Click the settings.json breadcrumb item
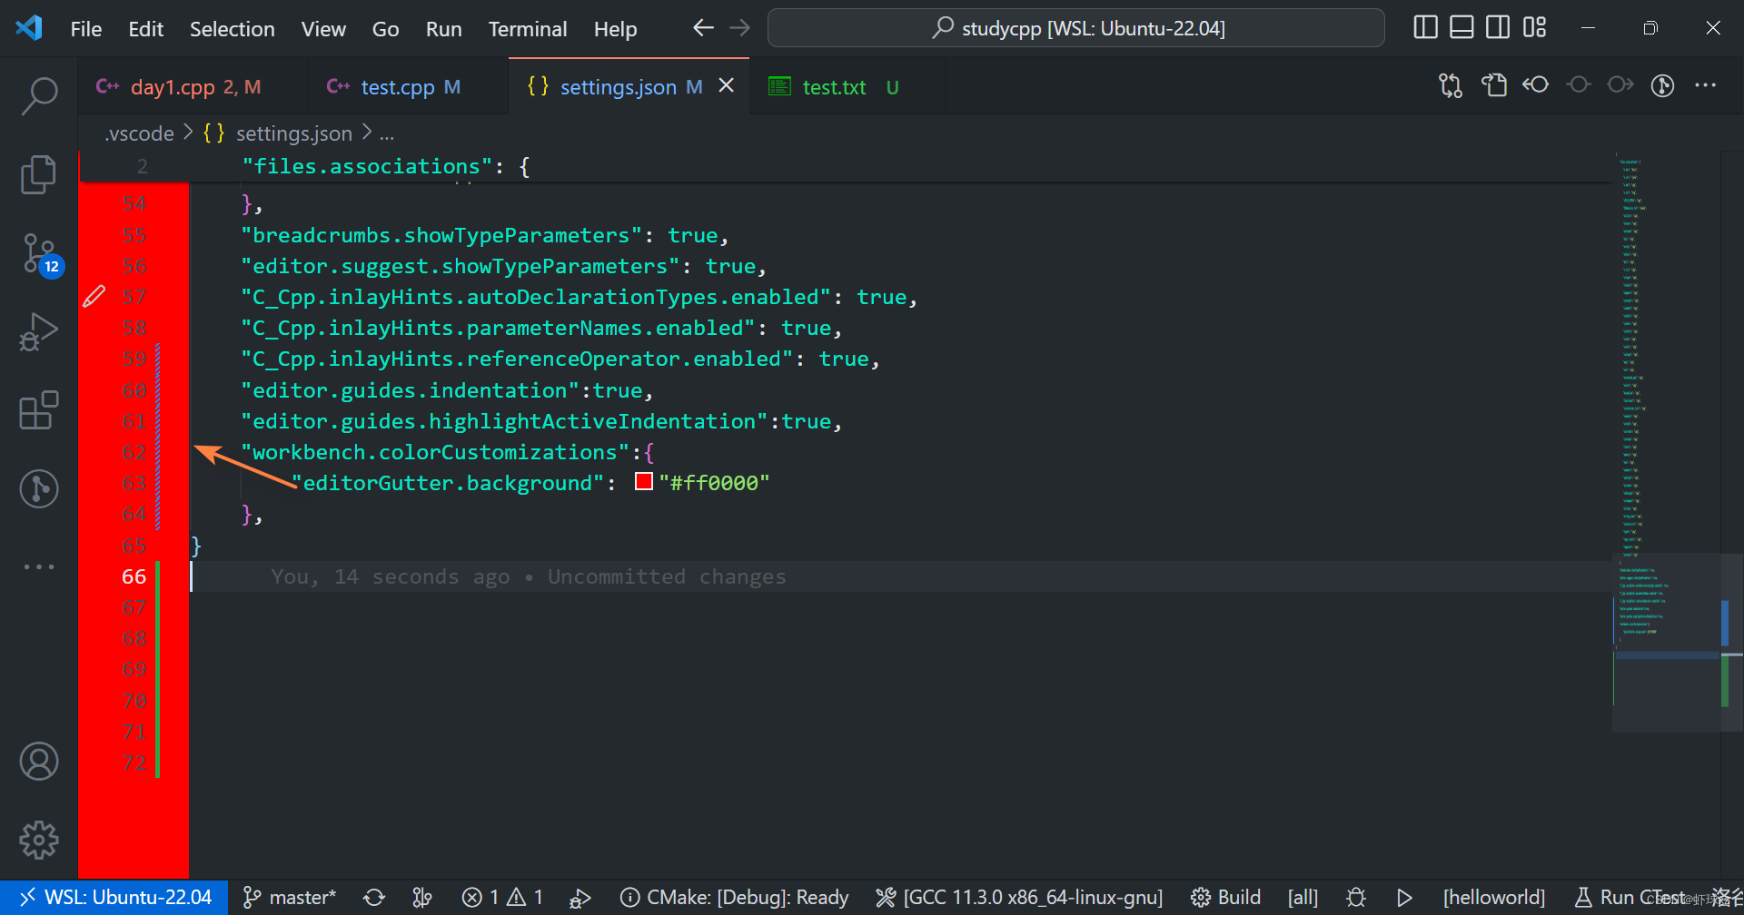The height and width of the screenshot is (915, 1744). click(x=278, y=133)
